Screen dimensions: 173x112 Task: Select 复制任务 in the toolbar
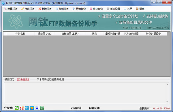[62, 9]
